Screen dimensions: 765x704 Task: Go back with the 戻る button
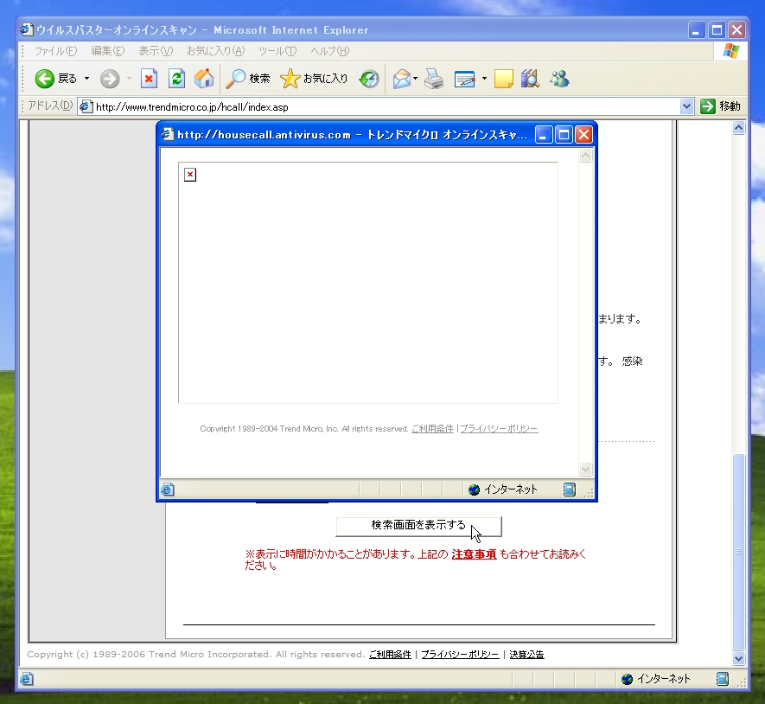(55, 79)
